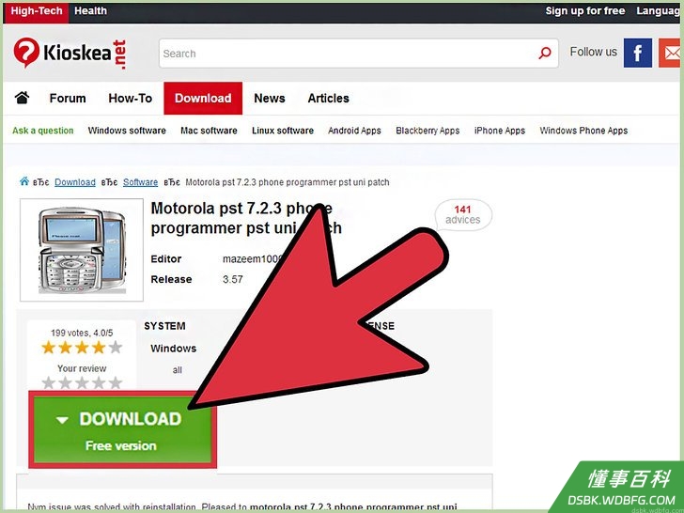Viewport: 684px width, 513px height.
Task: Open the Articles menu item
Action: [329, 98]
